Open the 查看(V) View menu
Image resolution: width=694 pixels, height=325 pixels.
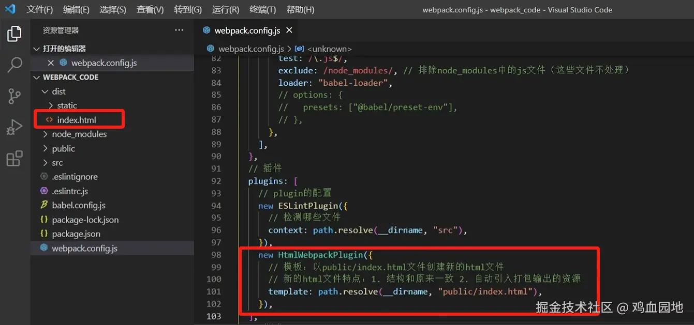coord(150,10)
